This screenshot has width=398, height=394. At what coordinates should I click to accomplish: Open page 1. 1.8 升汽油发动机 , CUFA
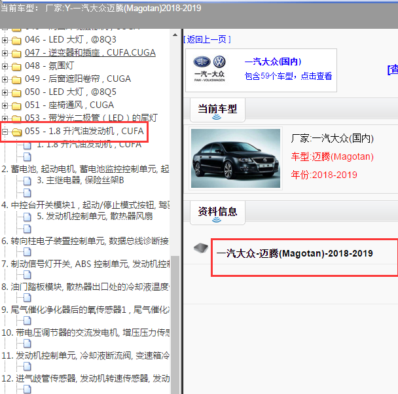click(x=89, y=145)
